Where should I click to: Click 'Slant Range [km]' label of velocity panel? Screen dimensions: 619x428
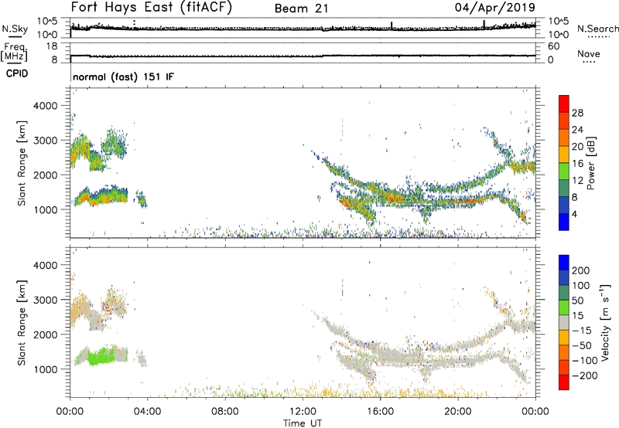[x=22, y=322]
